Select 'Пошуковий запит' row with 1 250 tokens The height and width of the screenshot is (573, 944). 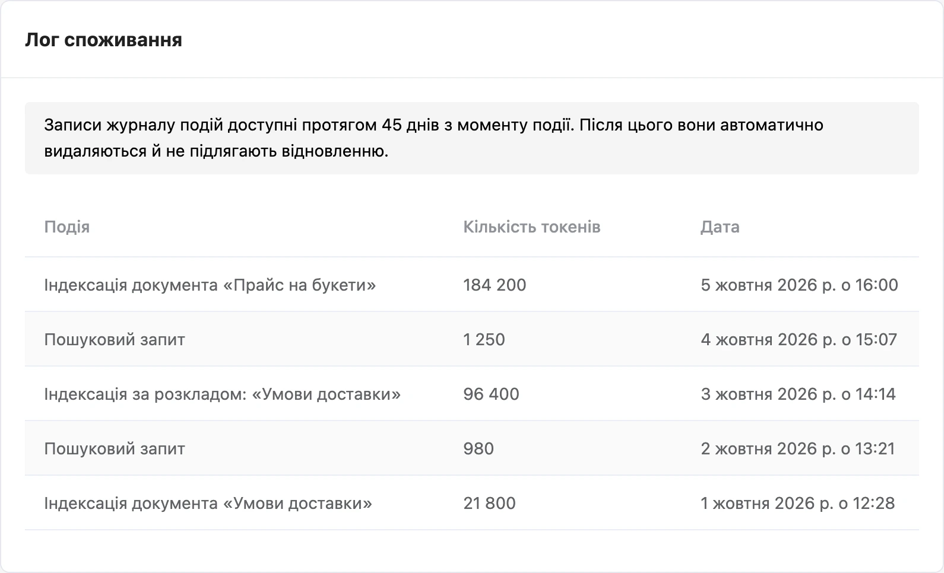pyautogui.click(x=472, y=339)
